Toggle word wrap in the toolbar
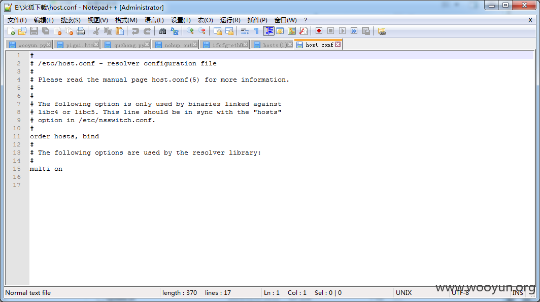Image resolution: width=540 pixels, height=302 pixels. point(245,31)
